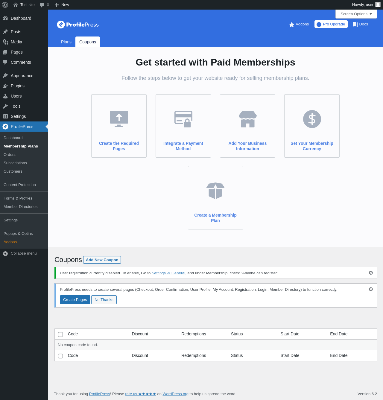This screenshot has height=400, width=383.
Task: Dismiss the create pages notice
Action: coord(371,289)
